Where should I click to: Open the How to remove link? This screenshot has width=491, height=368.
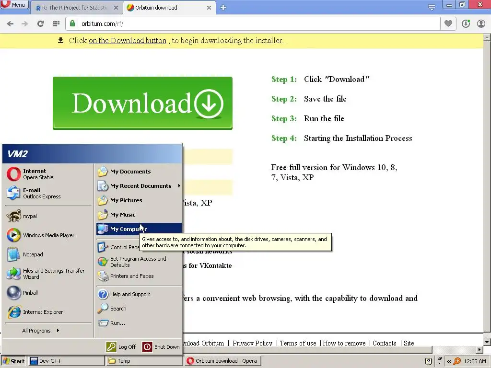pyautogui.click(x=344, y=343)
